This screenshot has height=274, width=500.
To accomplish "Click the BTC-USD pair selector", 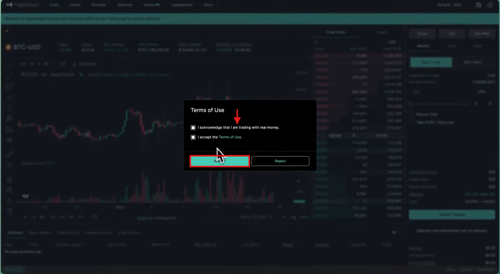I will tap(25, 47).
